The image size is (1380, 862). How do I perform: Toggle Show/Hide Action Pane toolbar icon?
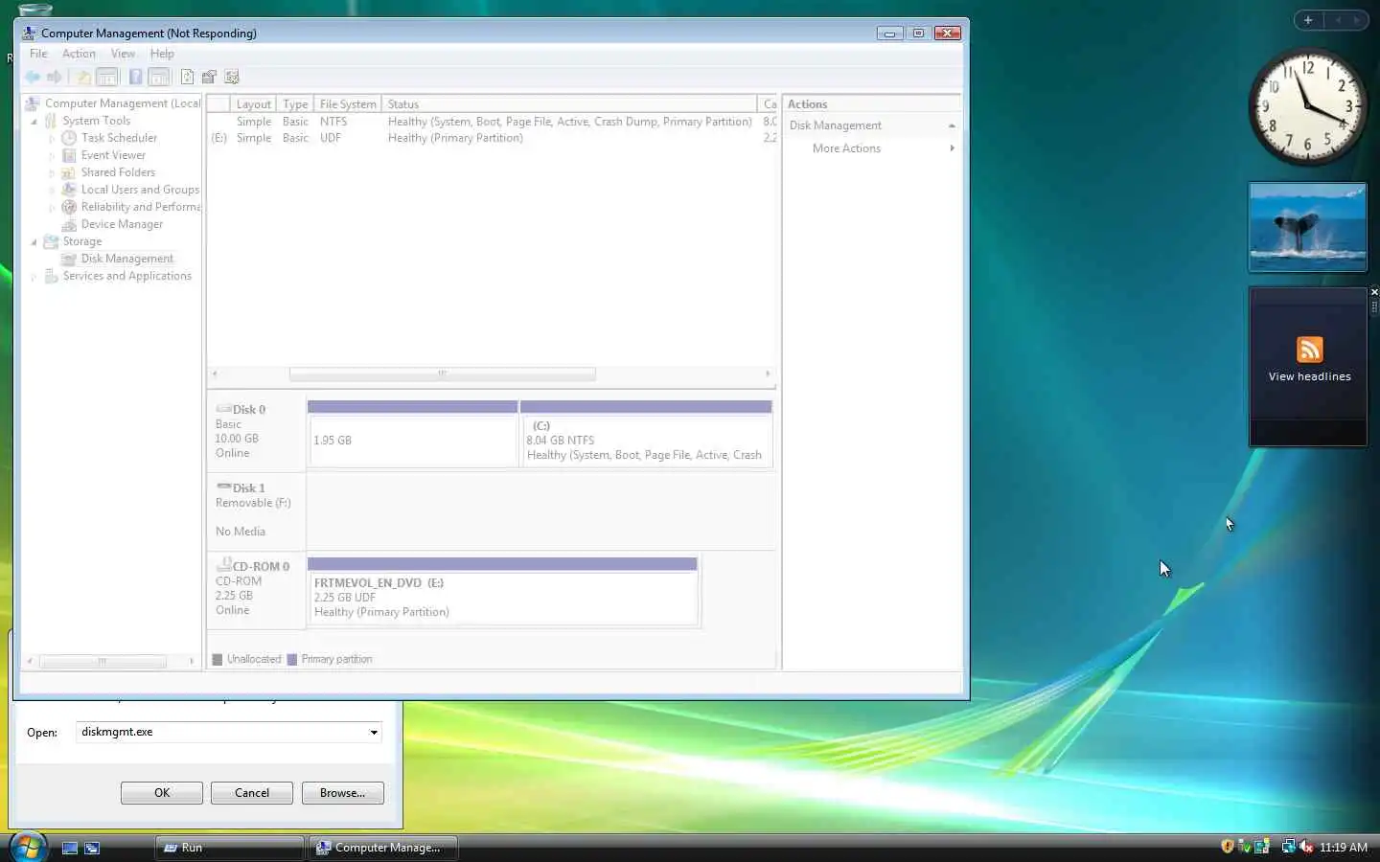pos(159,77)
